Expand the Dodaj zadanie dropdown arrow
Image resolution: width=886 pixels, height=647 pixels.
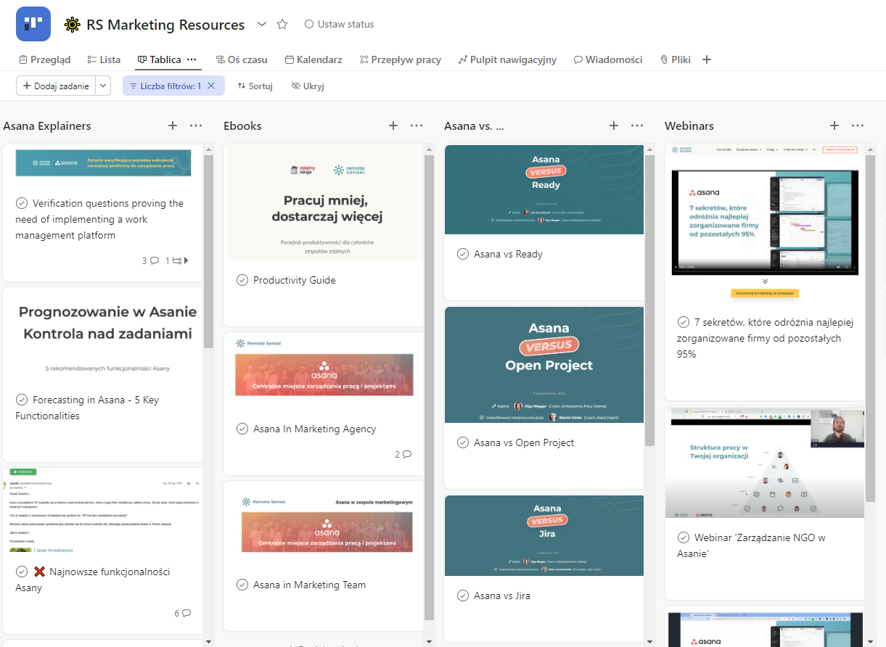pyautogui.click(x=103, y=86)
